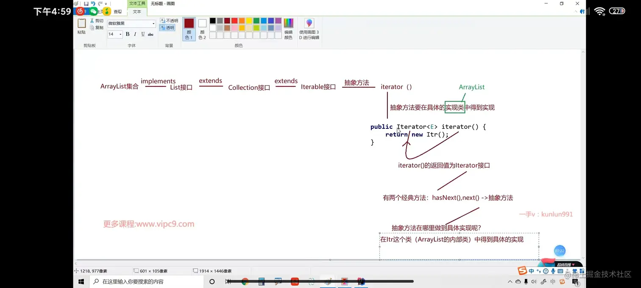641x288 pixels.
Task: Select the Paste (粘贴) tool
Action: [x=81, y=26]
